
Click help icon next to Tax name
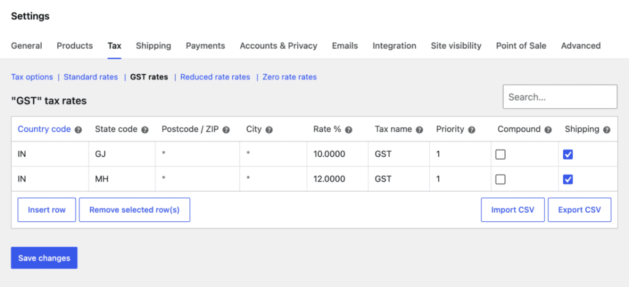point(420,130)
